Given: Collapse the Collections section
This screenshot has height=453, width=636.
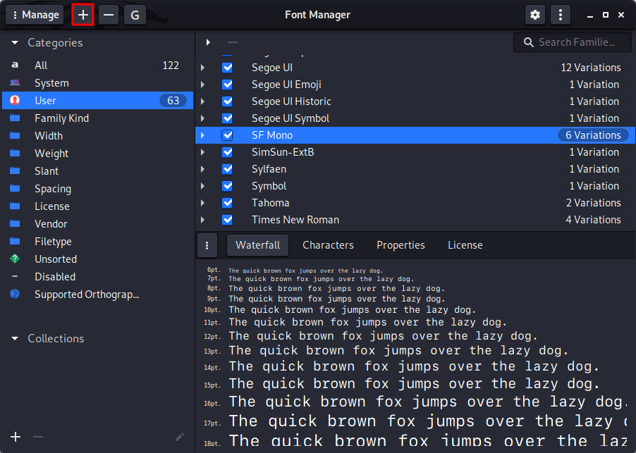Looking at the screenshot, I should [15, 338].
